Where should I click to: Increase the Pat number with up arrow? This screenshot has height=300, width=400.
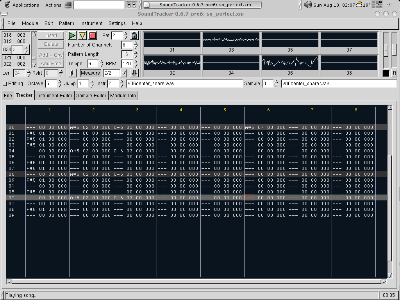125,34
